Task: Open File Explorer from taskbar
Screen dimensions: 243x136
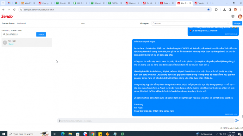Action: coord(70,134)
